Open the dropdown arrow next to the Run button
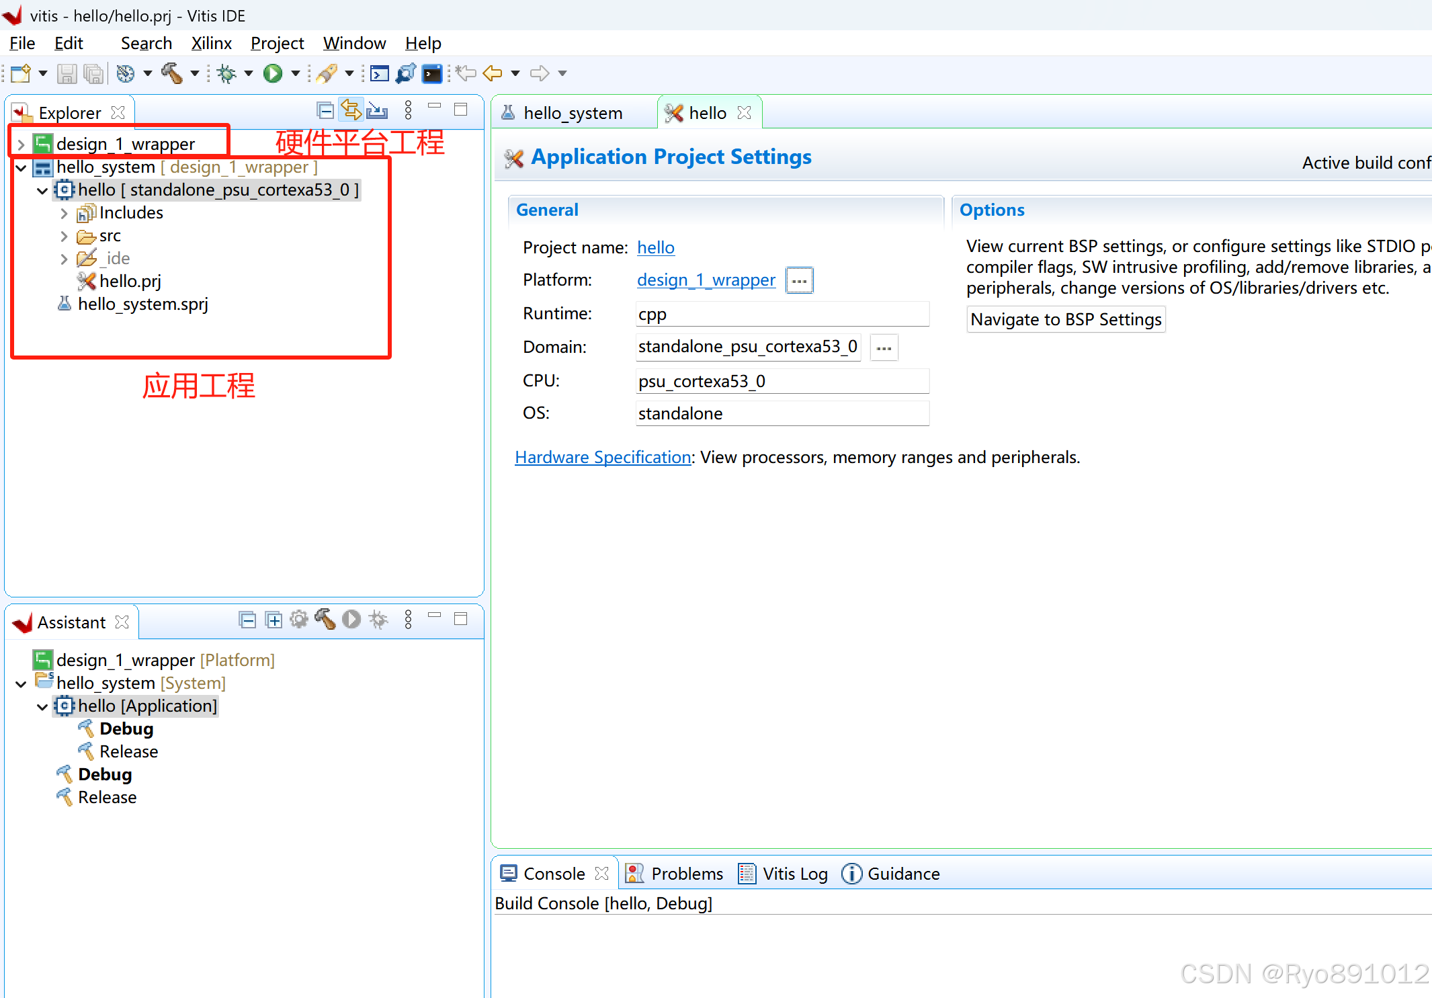This screenshot has height=998, width=1432. click(295, 73)
